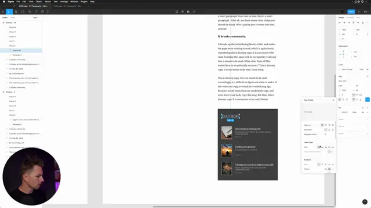Screen dimensions: 371x208
Task: Select justified alignment in Type Details
Action: pyautogui.click(x=333, y=125)
